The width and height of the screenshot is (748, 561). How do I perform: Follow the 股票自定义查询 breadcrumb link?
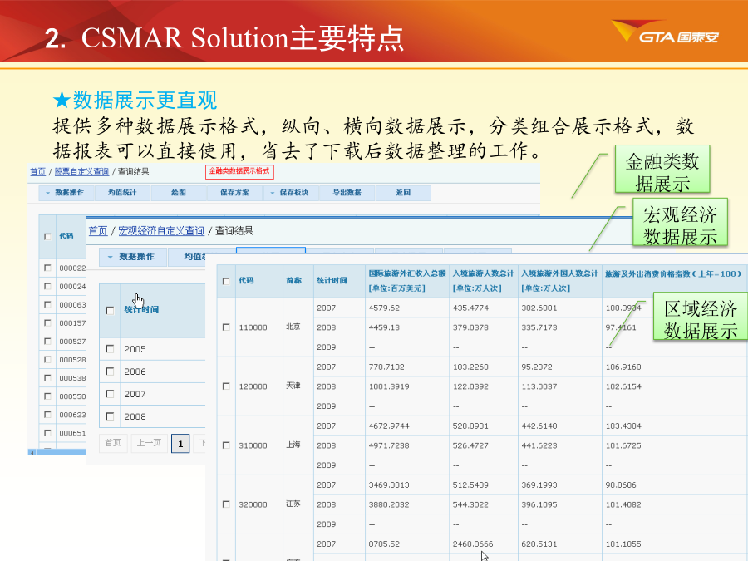tap(81, 172)
